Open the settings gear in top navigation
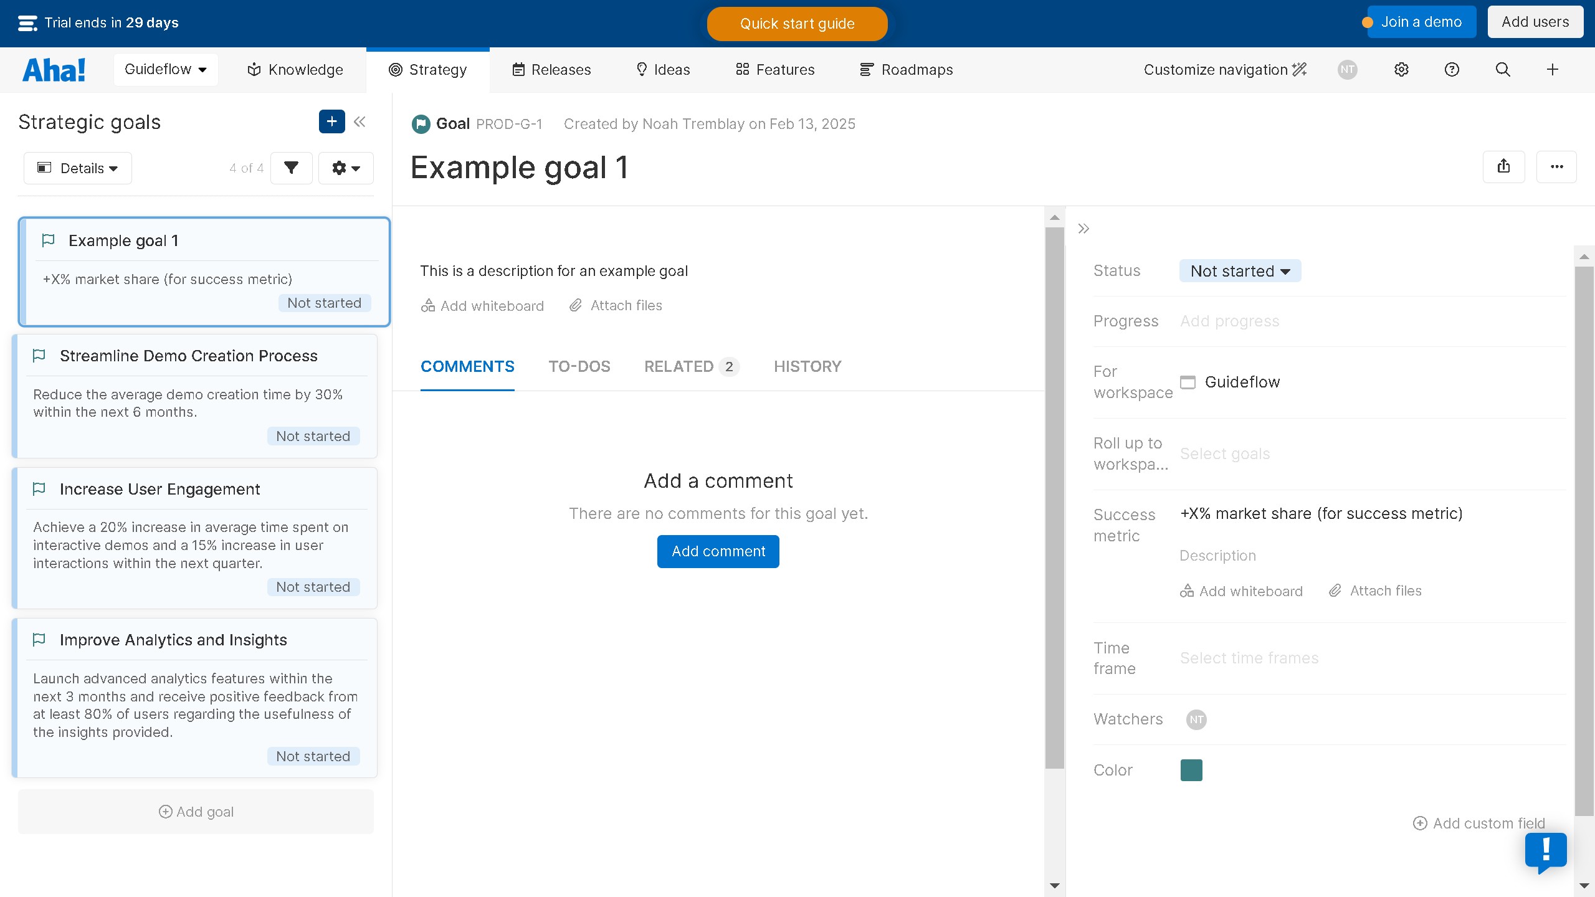Image resolution: width=1595 pixels, height=897 pixels. [x=1401, y=70]
